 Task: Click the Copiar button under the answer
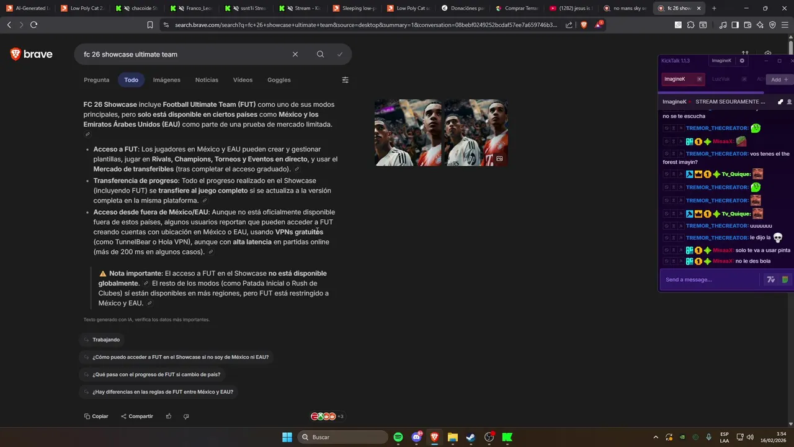tap(96, 417)
